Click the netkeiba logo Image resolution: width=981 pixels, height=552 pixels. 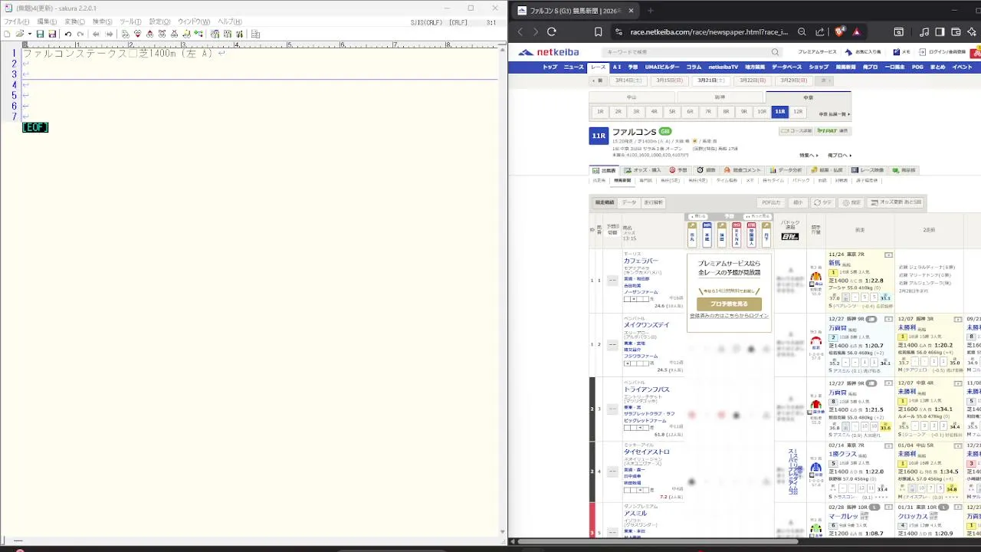click(549, 52)
